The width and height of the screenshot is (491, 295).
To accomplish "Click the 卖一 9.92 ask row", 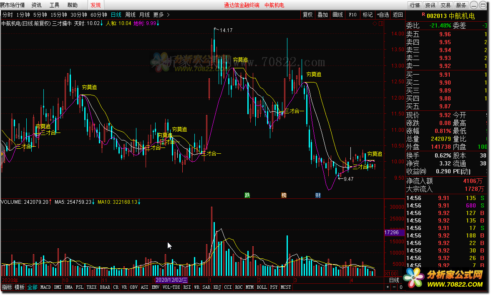I will click(446, 66).
